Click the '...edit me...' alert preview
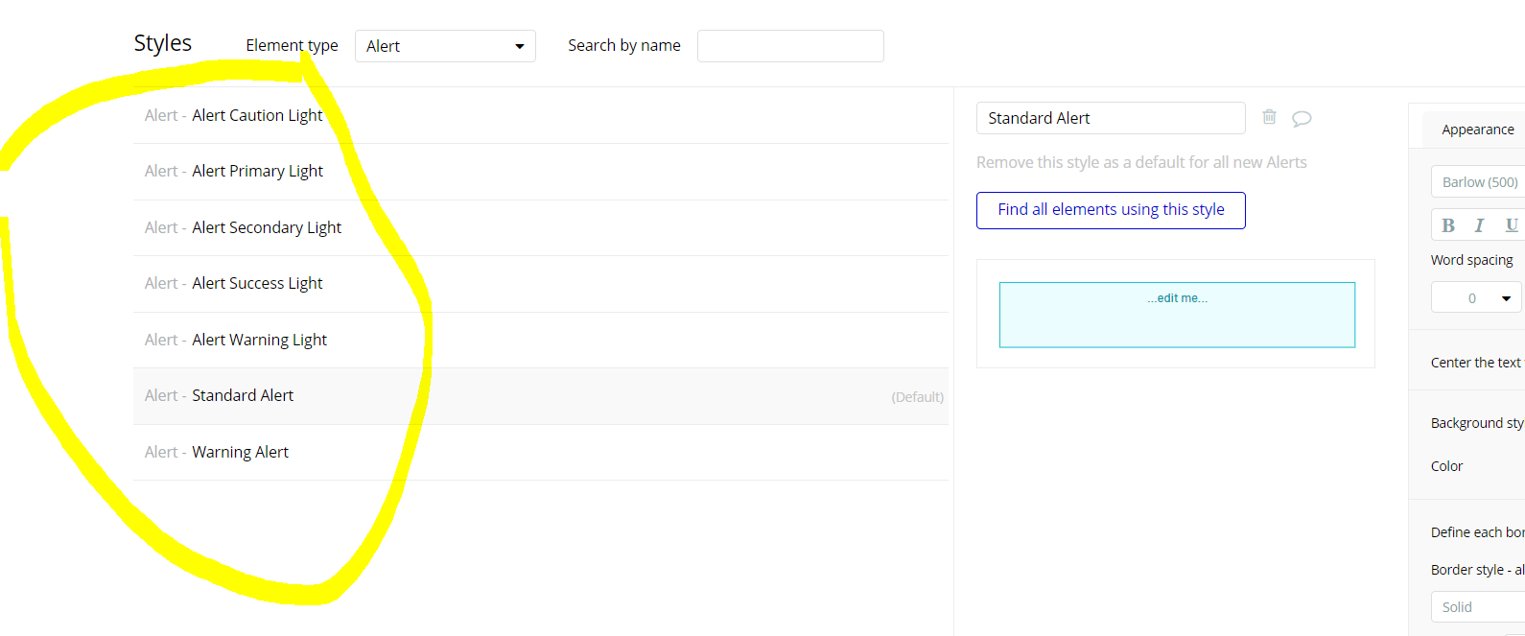The height and width of the screenshot is (636, 1525). (x=1177, y=315)
